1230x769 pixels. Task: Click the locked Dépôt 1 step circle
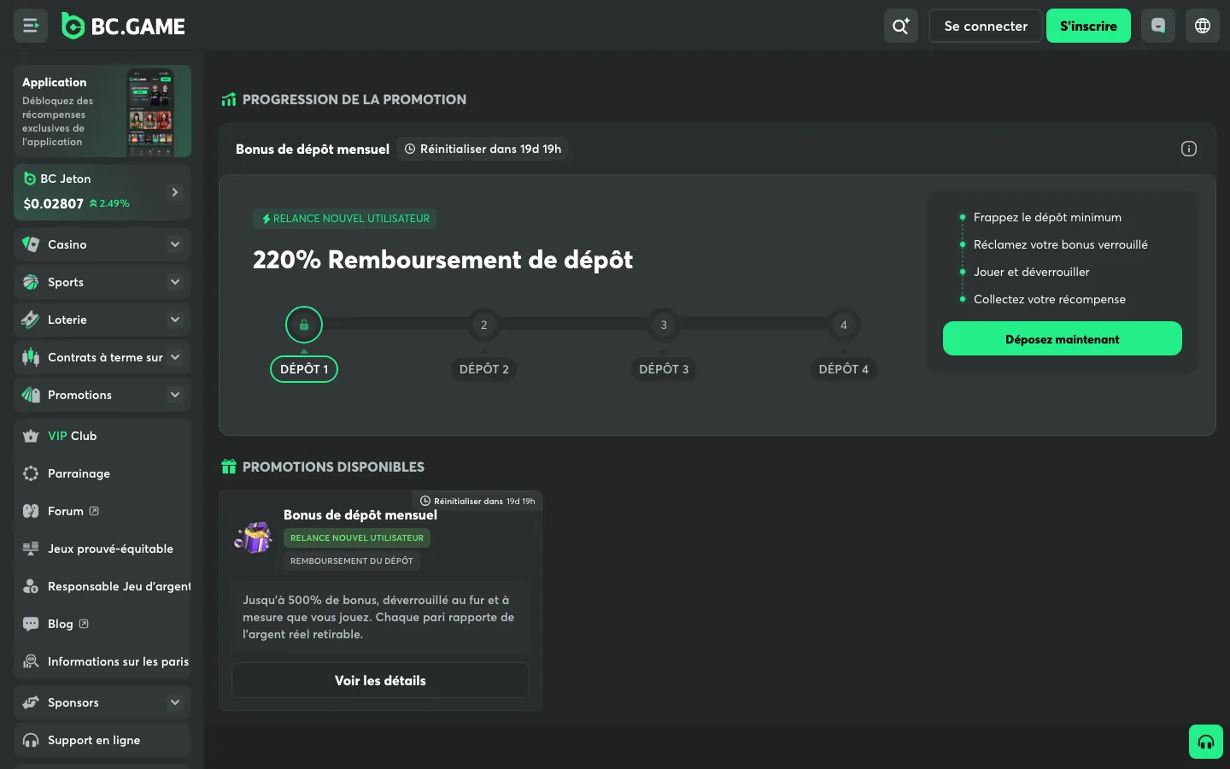click(304, 325)
